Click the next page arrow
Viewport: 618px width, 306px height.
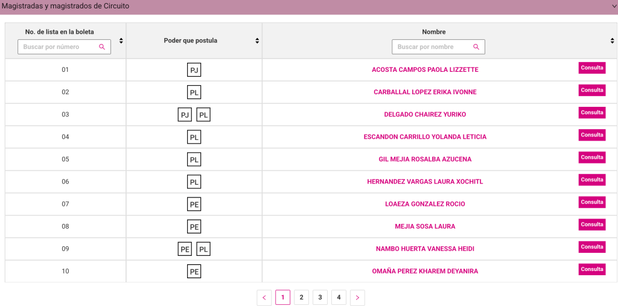pos(357,298)
